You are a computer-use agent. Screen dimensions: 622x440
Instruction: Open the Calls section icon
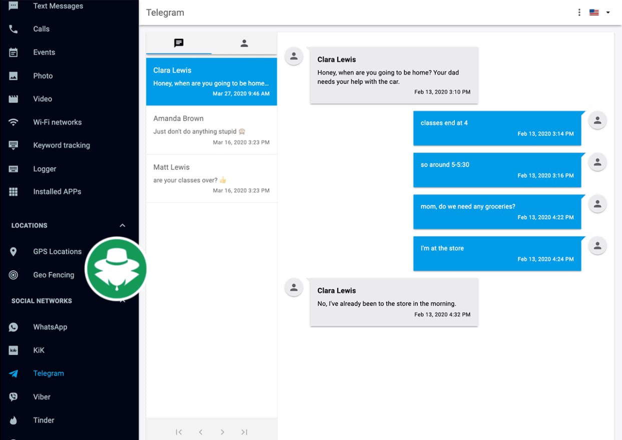click(14, 28)
